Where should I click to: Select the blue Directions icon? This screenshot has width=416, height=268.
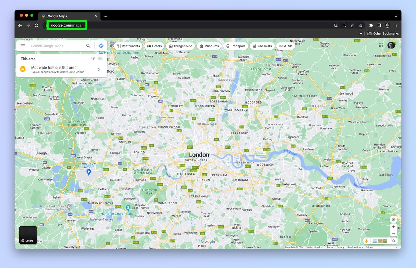[x=101, y=45]
